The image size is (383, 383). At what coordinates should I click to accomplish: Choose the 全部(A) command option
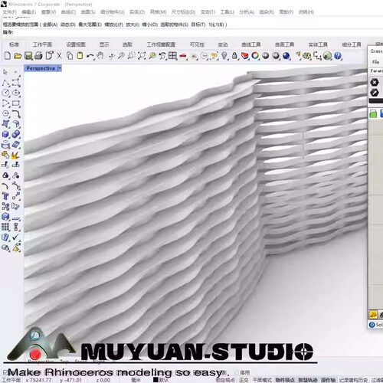50,25
